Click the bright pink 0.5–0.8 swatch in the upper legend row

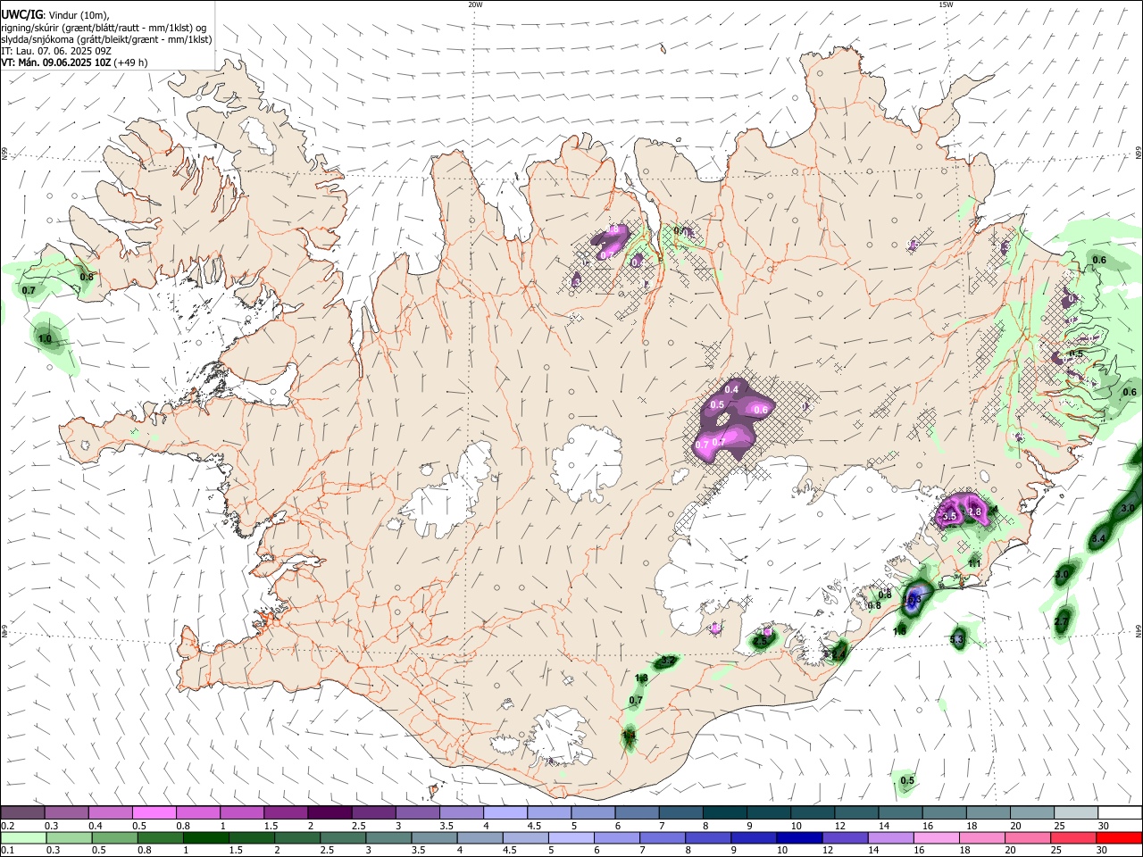(x=154, y=812)
